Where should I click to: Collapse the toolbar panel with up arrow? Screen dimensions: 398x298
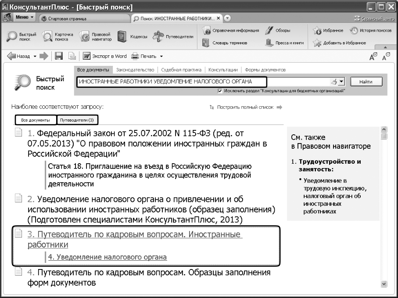[x=385, y=47]
